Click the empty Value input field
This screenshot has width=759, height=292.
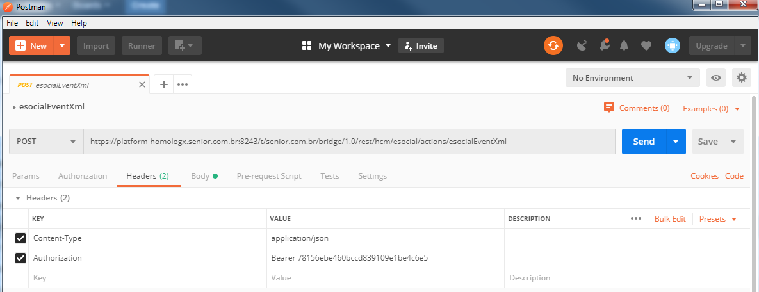[x=386, y=278]
